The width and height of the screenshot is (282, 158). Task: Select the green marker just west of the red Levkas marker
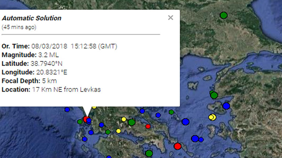click(80, 122)
